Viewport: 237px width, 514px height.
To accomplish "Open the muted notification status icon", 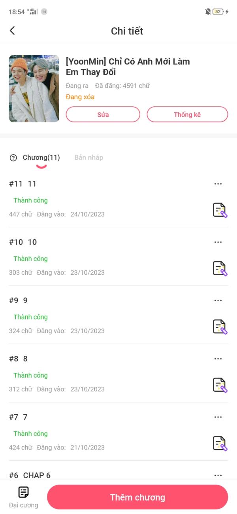I will click(208, 12).
